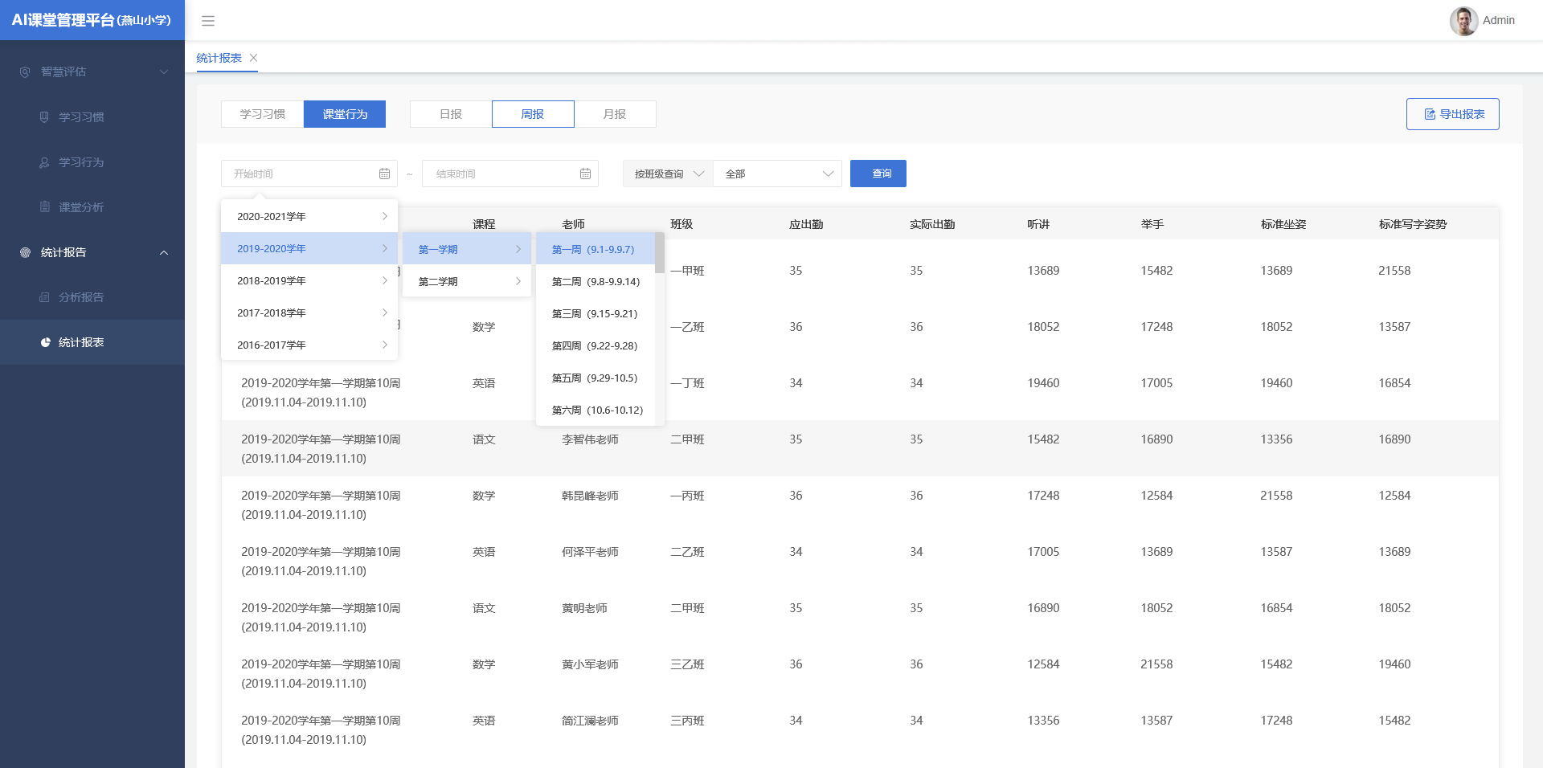
Task: Click the 查询 button
Action: click(878, 174)
